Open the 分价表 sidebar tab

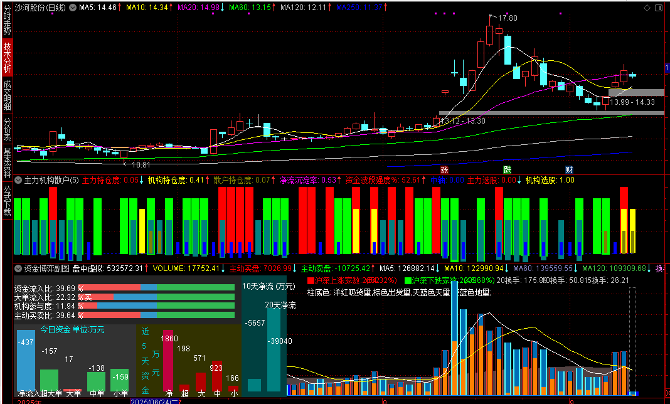8,129
